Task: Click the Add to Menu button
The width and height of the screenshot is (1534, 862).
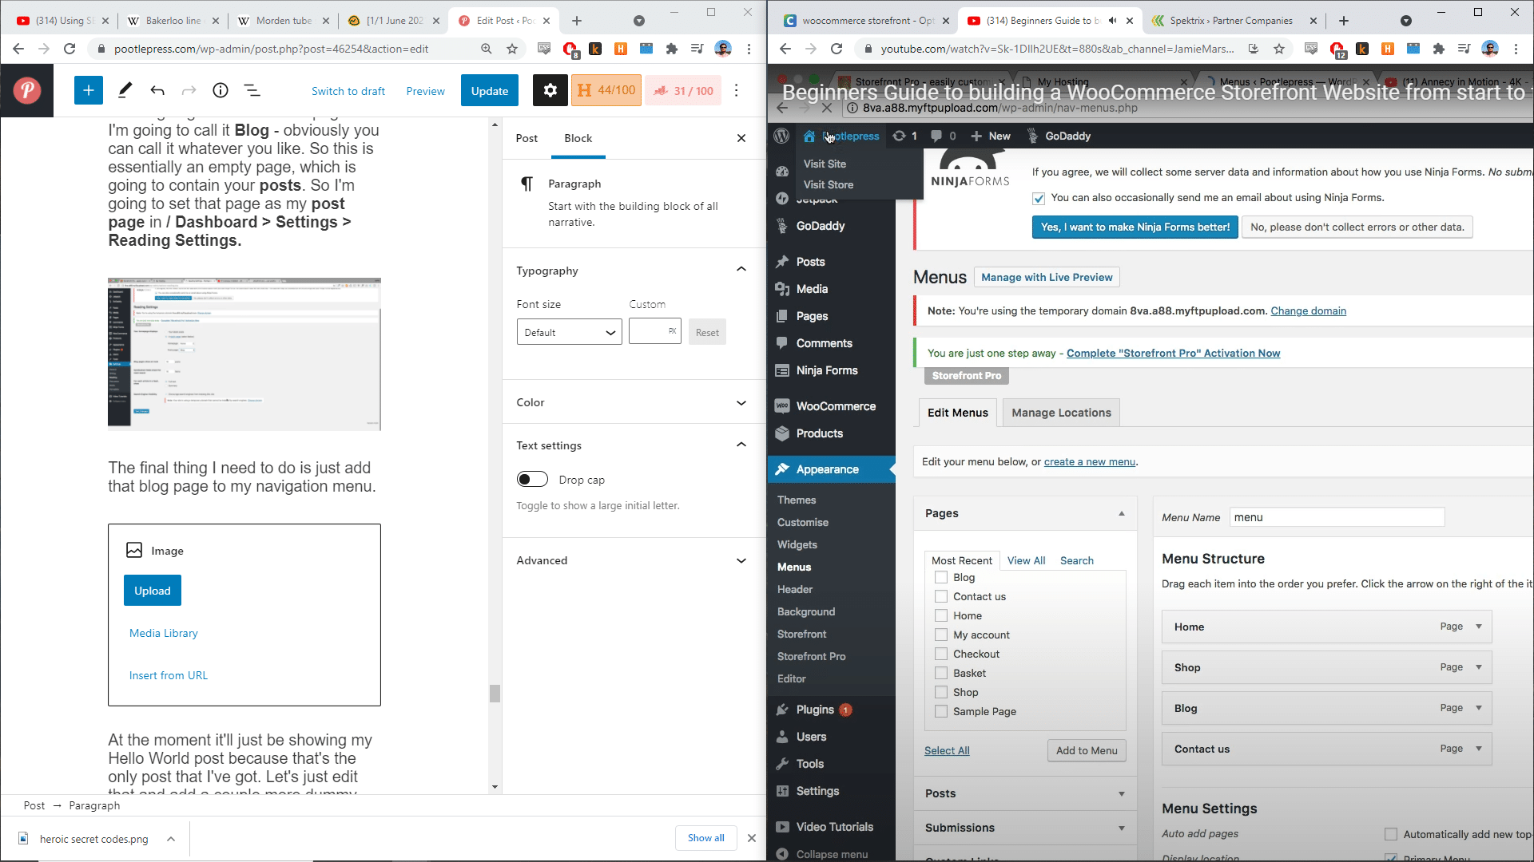Action: [1087, 750]
